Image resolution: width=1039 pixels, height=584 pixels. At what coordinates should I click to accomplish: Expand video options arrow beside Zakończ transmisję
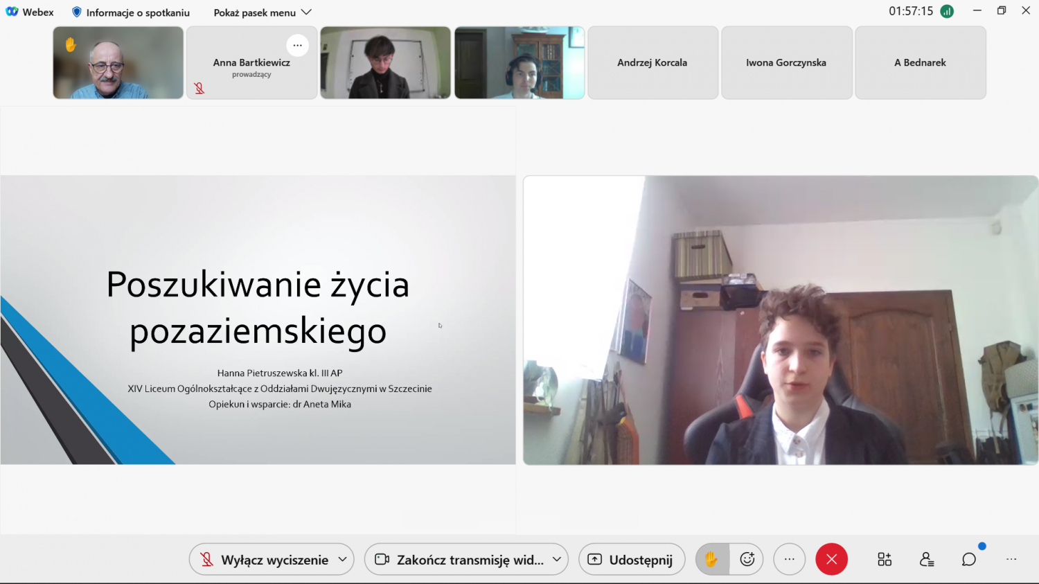click(x=556, y=559)
